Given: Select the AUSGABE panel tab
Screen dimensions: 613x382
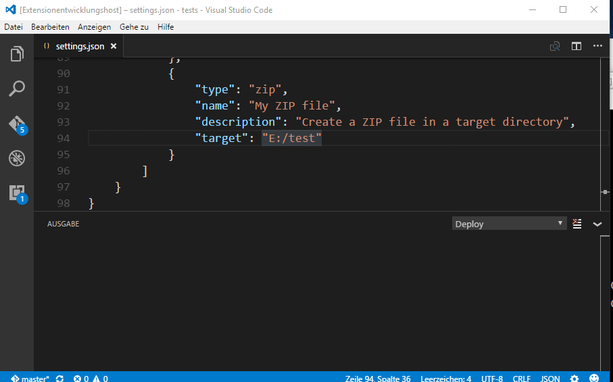Looking at the screenshot, I should click(x=63, y=224).
